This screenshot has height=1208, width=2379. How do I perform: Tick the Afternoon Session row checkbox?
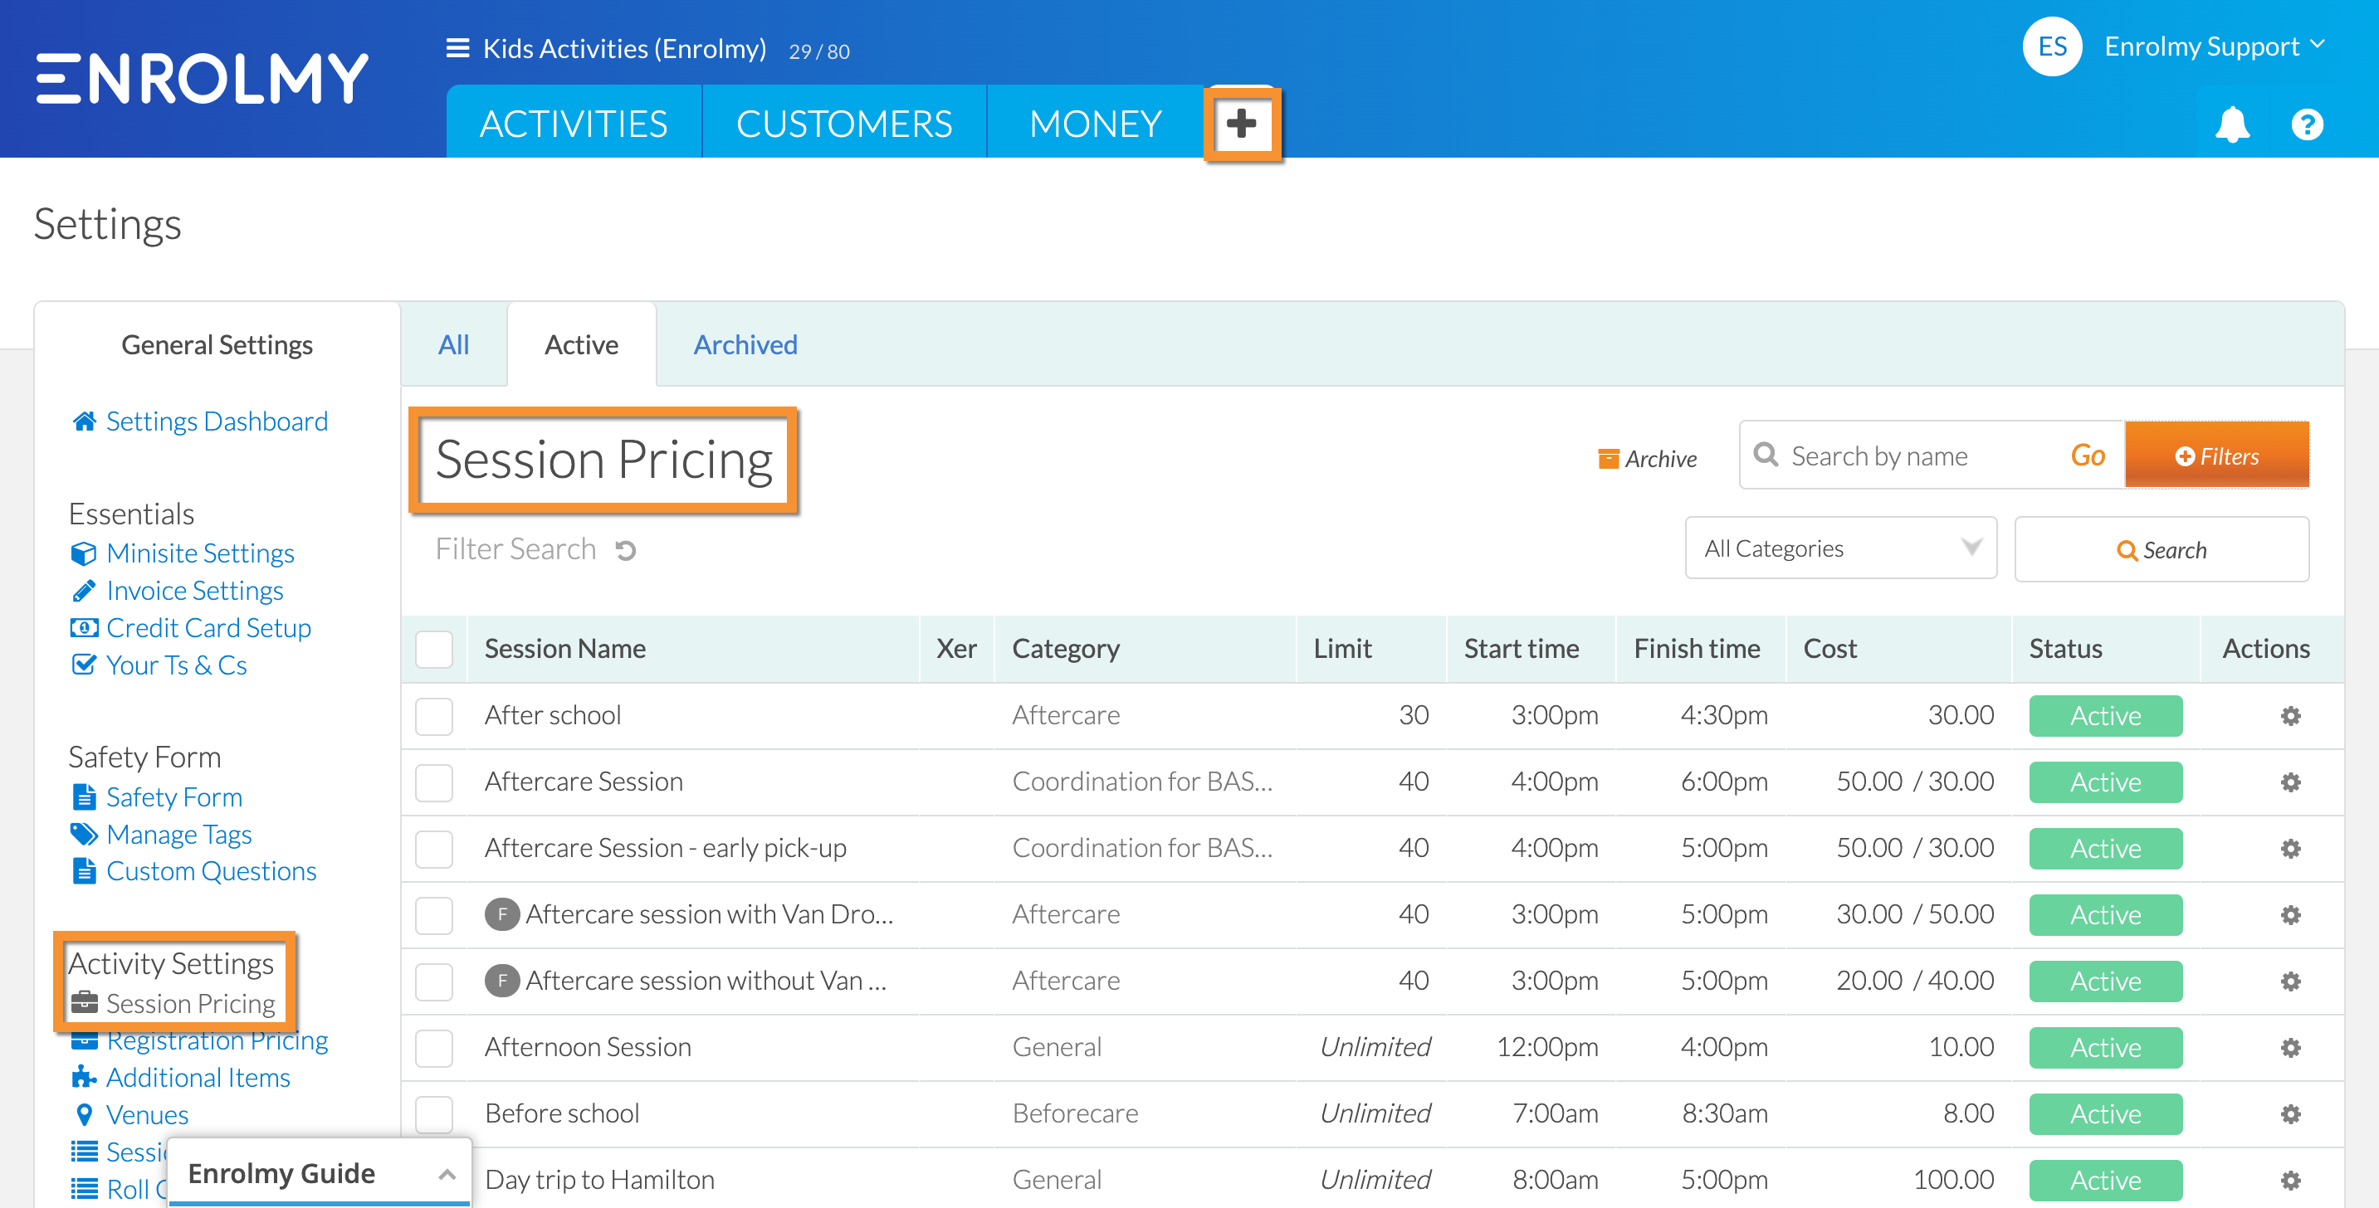[433, 1049]
